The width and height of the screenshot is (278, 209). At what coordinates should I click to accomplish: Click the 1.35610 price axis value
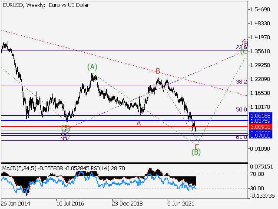tap(260, 51)
